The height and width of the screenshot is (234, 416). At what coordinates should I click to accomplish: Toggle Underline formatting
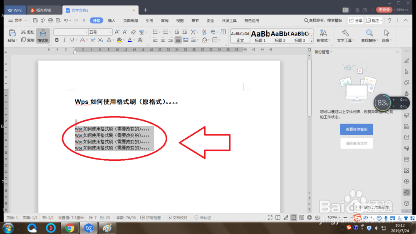72,40
